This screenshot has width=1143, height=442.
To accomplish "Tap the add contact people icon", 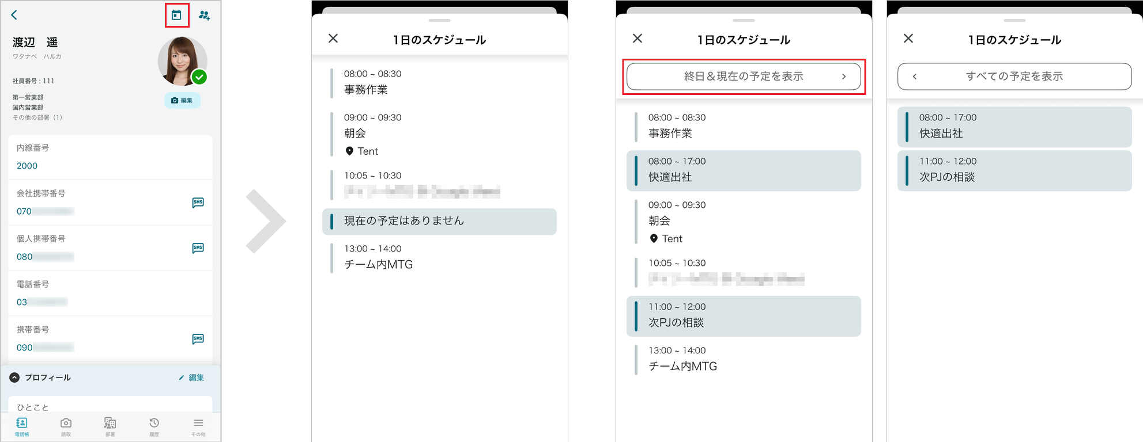I will pyautogui.click(x=205, y=15).
